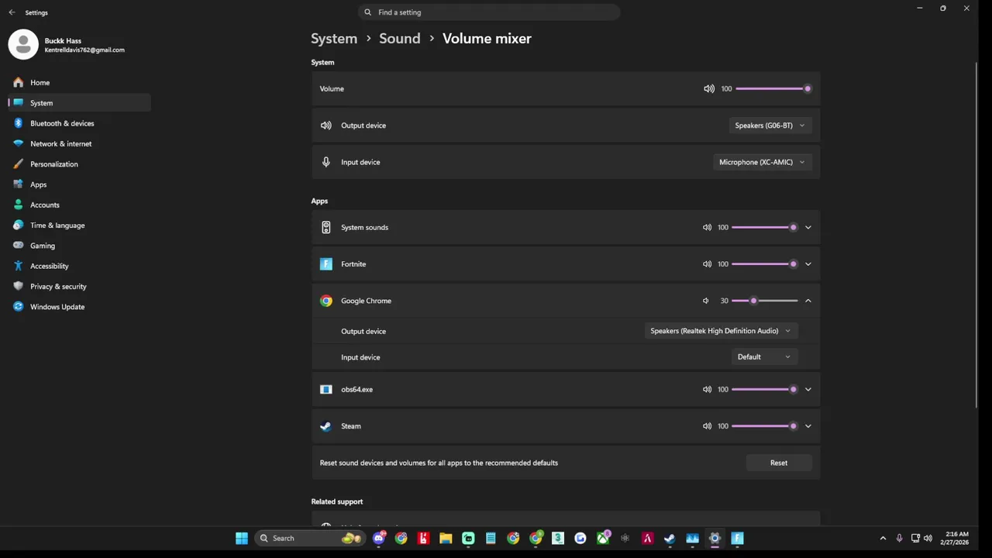Click the Fortnite volume slider
Viewport: 992px width, 558px height.
tap(764, 263)
